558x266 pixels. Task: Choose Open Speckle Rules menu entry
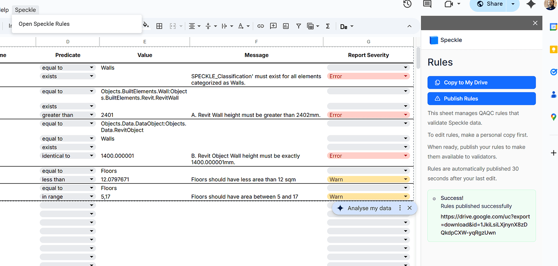coord(77,24)
